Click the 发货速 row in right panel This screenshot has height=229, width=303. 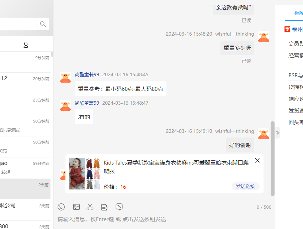(296, 111)
